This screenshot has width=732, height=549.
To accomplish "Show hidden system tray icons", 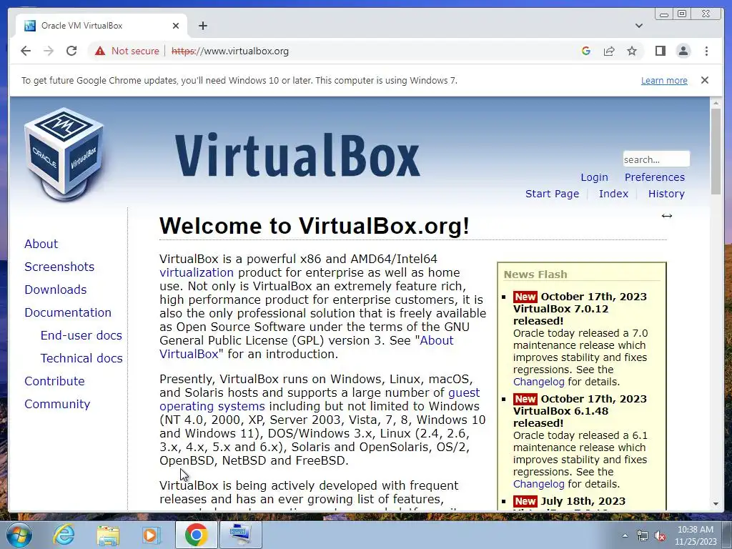I will (x=625, y=535).
